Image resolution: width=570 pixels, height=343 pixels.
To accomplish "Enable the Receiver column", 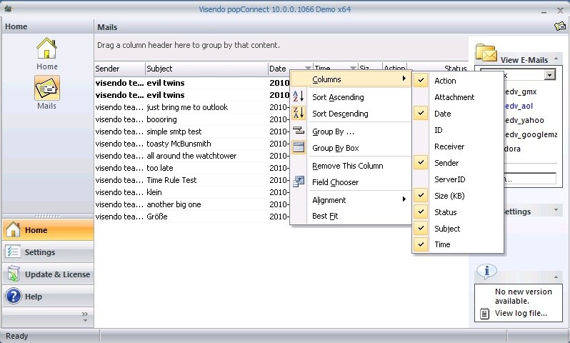I will tap(449, 146).
